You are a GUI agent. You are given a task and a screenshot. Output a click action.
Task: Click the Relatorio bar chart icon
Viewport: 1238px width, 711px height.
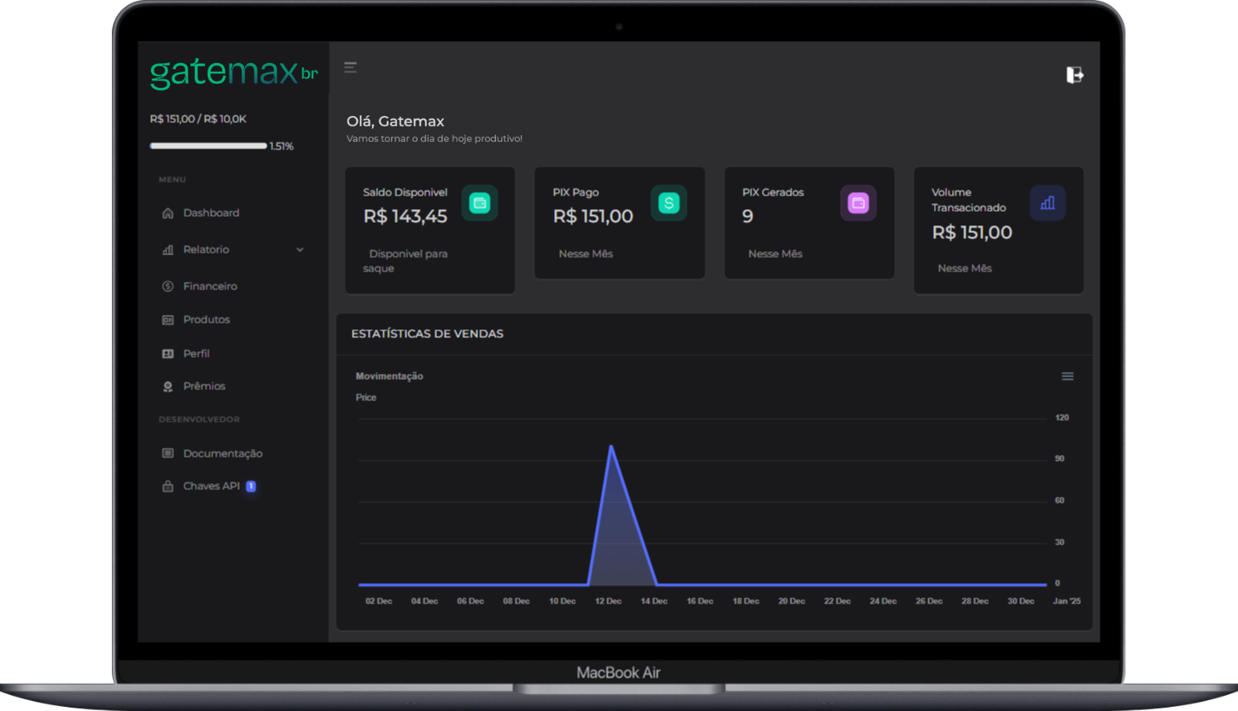(x=168, y=250)
